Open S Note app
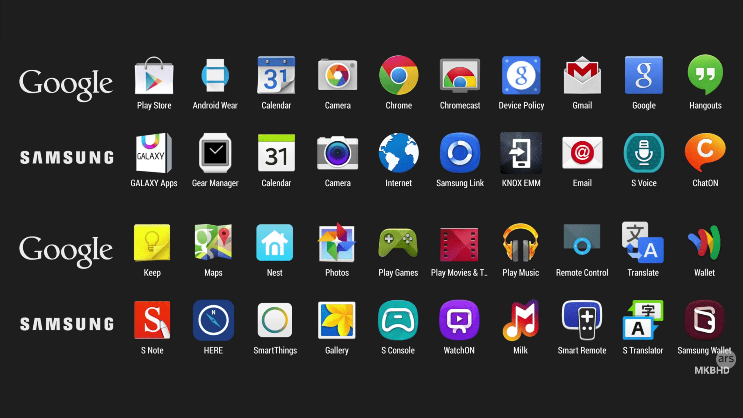 [x=152, y=320]
